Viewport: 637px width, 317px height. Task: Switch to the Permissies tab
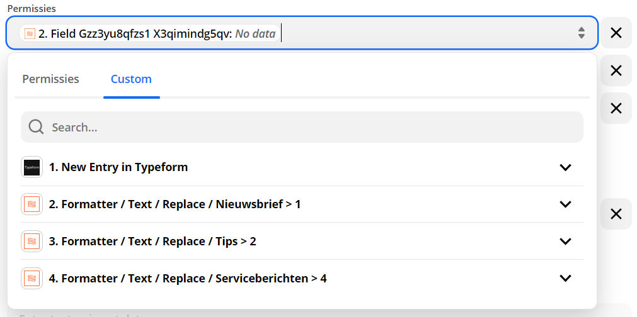[x=51, y=79]
